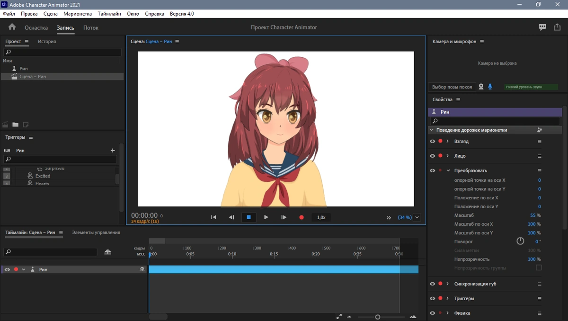The image size is (568, 321).
Task: Open the Физика behavior menu icon
Action: [x=539, y=313]
